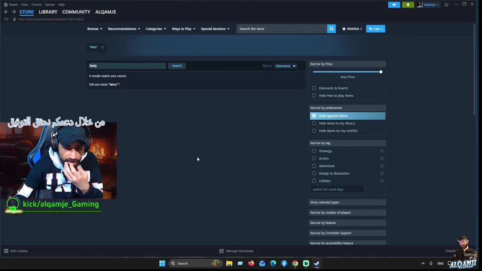Open the Ways to Play dropdown
The width and height of the screenshot is (482, 271).
click(x=183, y=29)
